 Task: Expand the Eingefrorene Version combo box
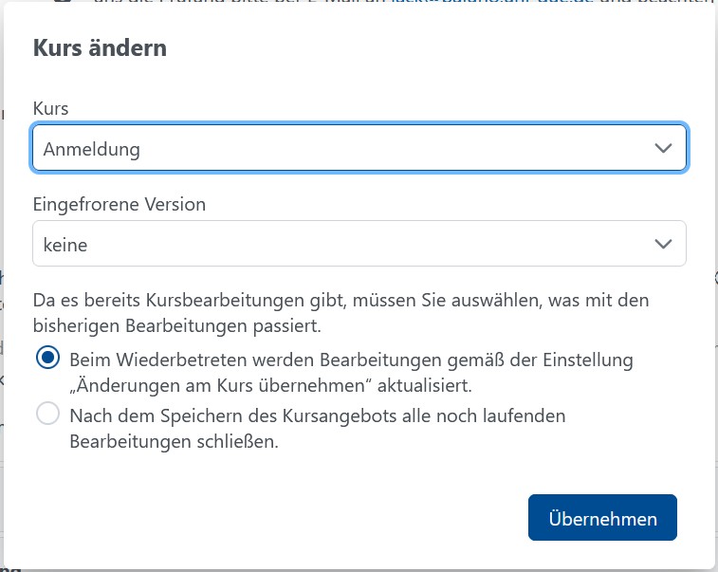[359, 245]
